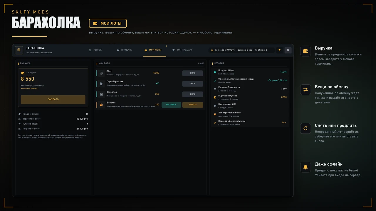
Task: Relist the Бинокль lot with Выставить
Action: 171,105
